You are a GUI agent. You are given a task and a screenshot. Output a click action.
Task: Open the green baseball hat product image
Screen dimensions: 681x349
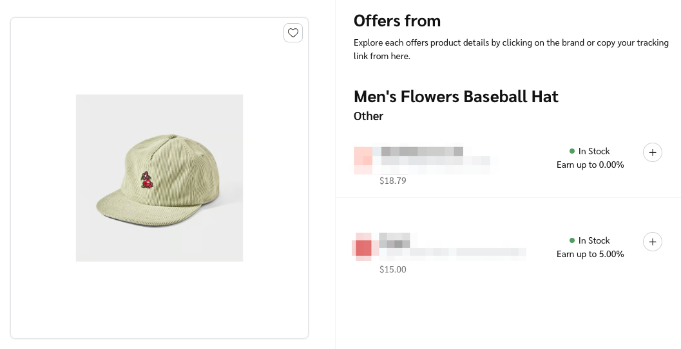point(159,178)
